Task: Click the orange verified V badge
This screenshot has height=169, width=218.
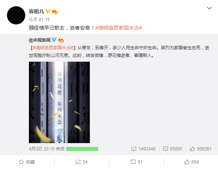Action: pos(48,11)
